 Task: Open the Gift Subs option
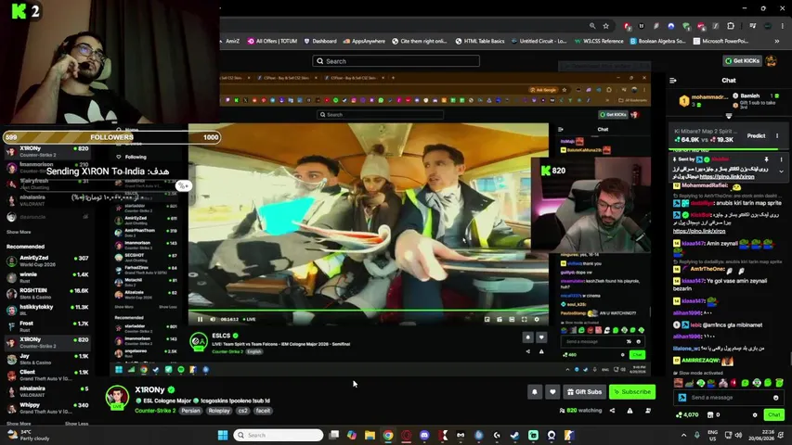click(584, 391)
